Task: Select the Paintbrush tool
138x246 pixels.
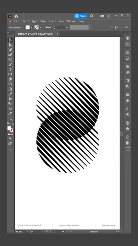Action: pos(10,65)
